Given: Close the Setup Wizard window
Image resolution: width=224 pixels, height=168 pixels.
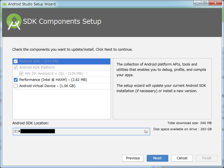Looking at the screenshot, I should point(215,3).
